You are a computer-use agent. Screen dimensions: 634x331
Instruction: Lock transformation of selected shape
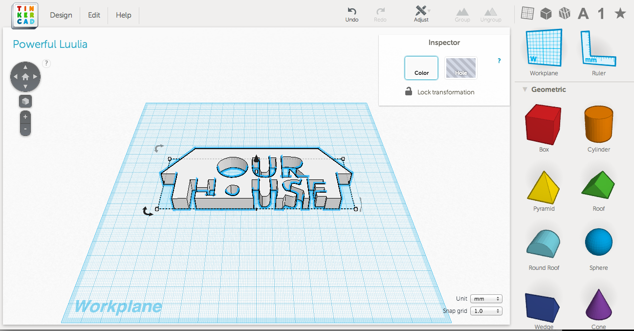click(439, 92)
